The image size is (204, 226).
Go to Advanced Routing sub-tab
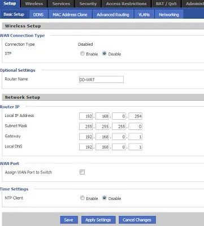113,15
